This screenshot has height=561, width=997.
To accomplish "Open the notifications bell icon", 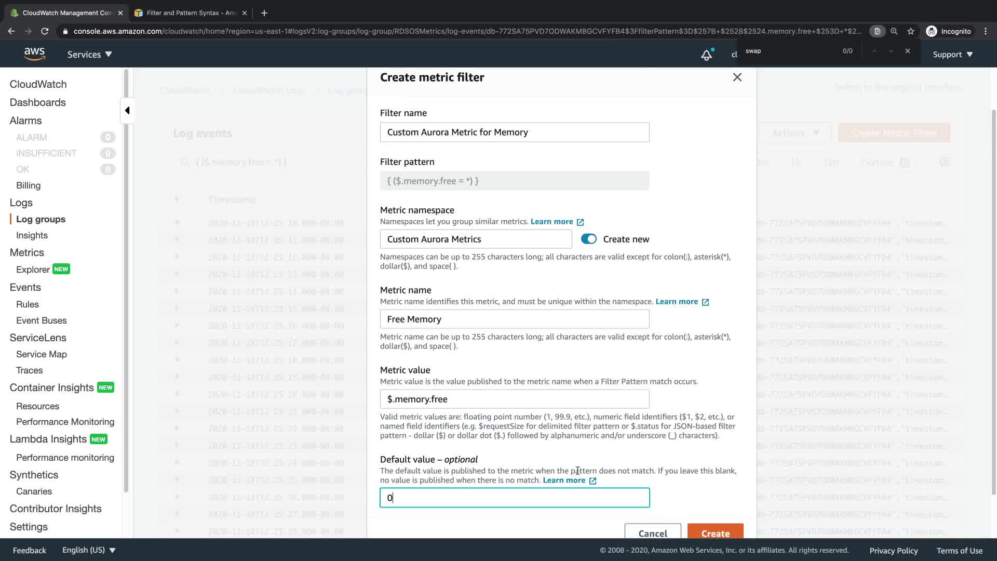I will pos(706,55).
